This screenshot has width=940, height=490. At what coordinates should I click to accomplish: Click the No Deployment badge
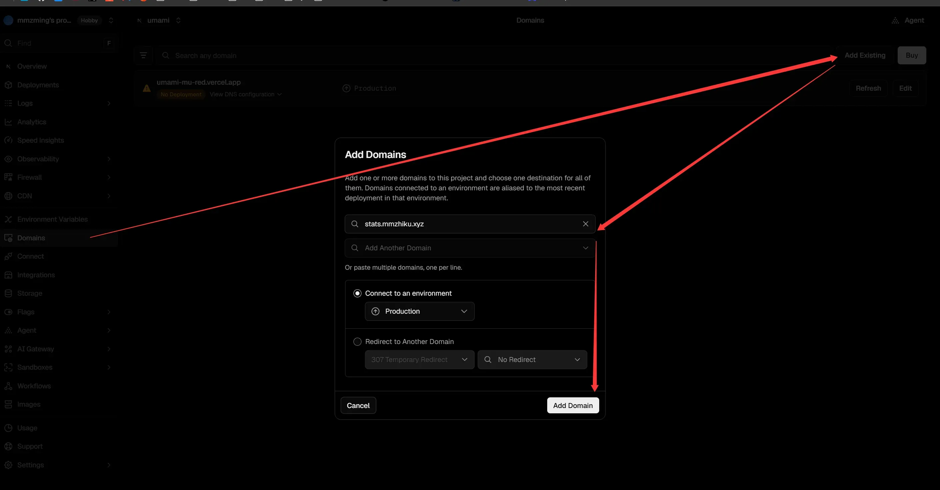click(x=181, y=94)
